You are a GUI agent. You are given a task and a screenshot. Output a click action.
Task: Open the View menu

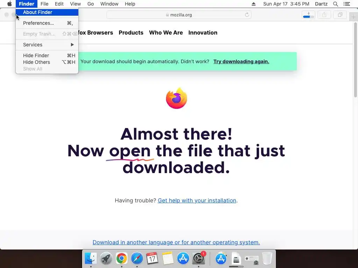76,4
